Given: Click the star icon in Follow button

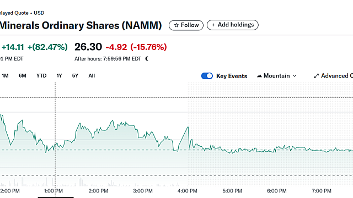Looking at the screenshot, I should click(176, 25).
